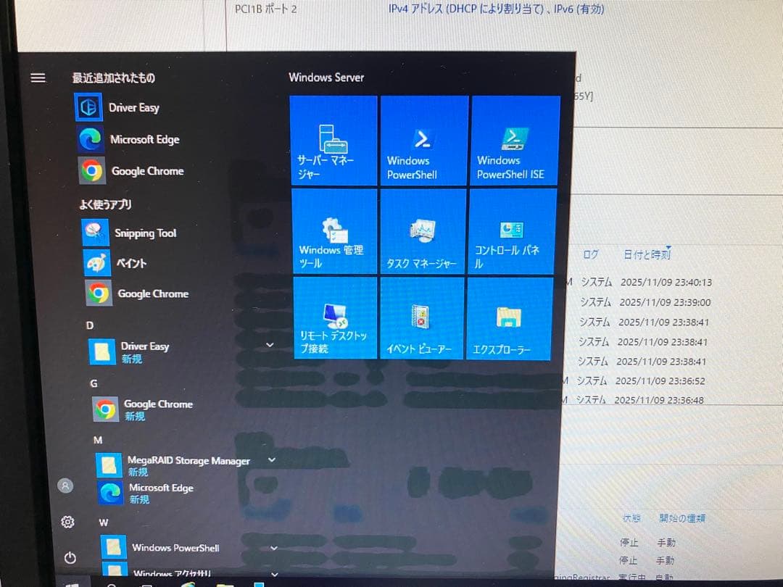Launch タスクマネージャー from its tile
This screenshot has width=783, height=587.
[423, 230]
